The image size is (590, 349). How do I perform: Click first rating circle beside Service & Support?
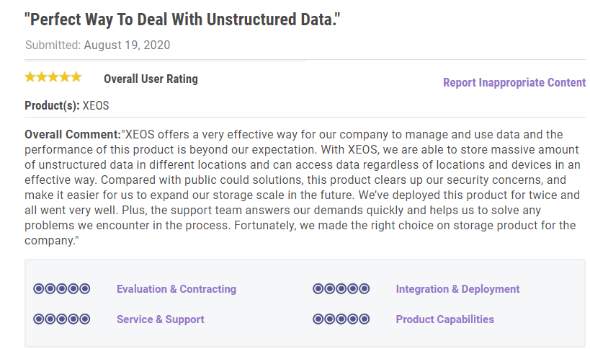tap(38, 319)
